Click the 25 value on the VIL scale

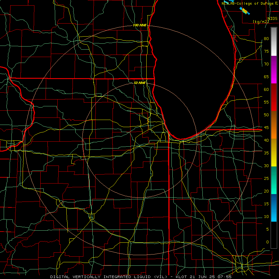pyautogui.click(x=266, y=178)
